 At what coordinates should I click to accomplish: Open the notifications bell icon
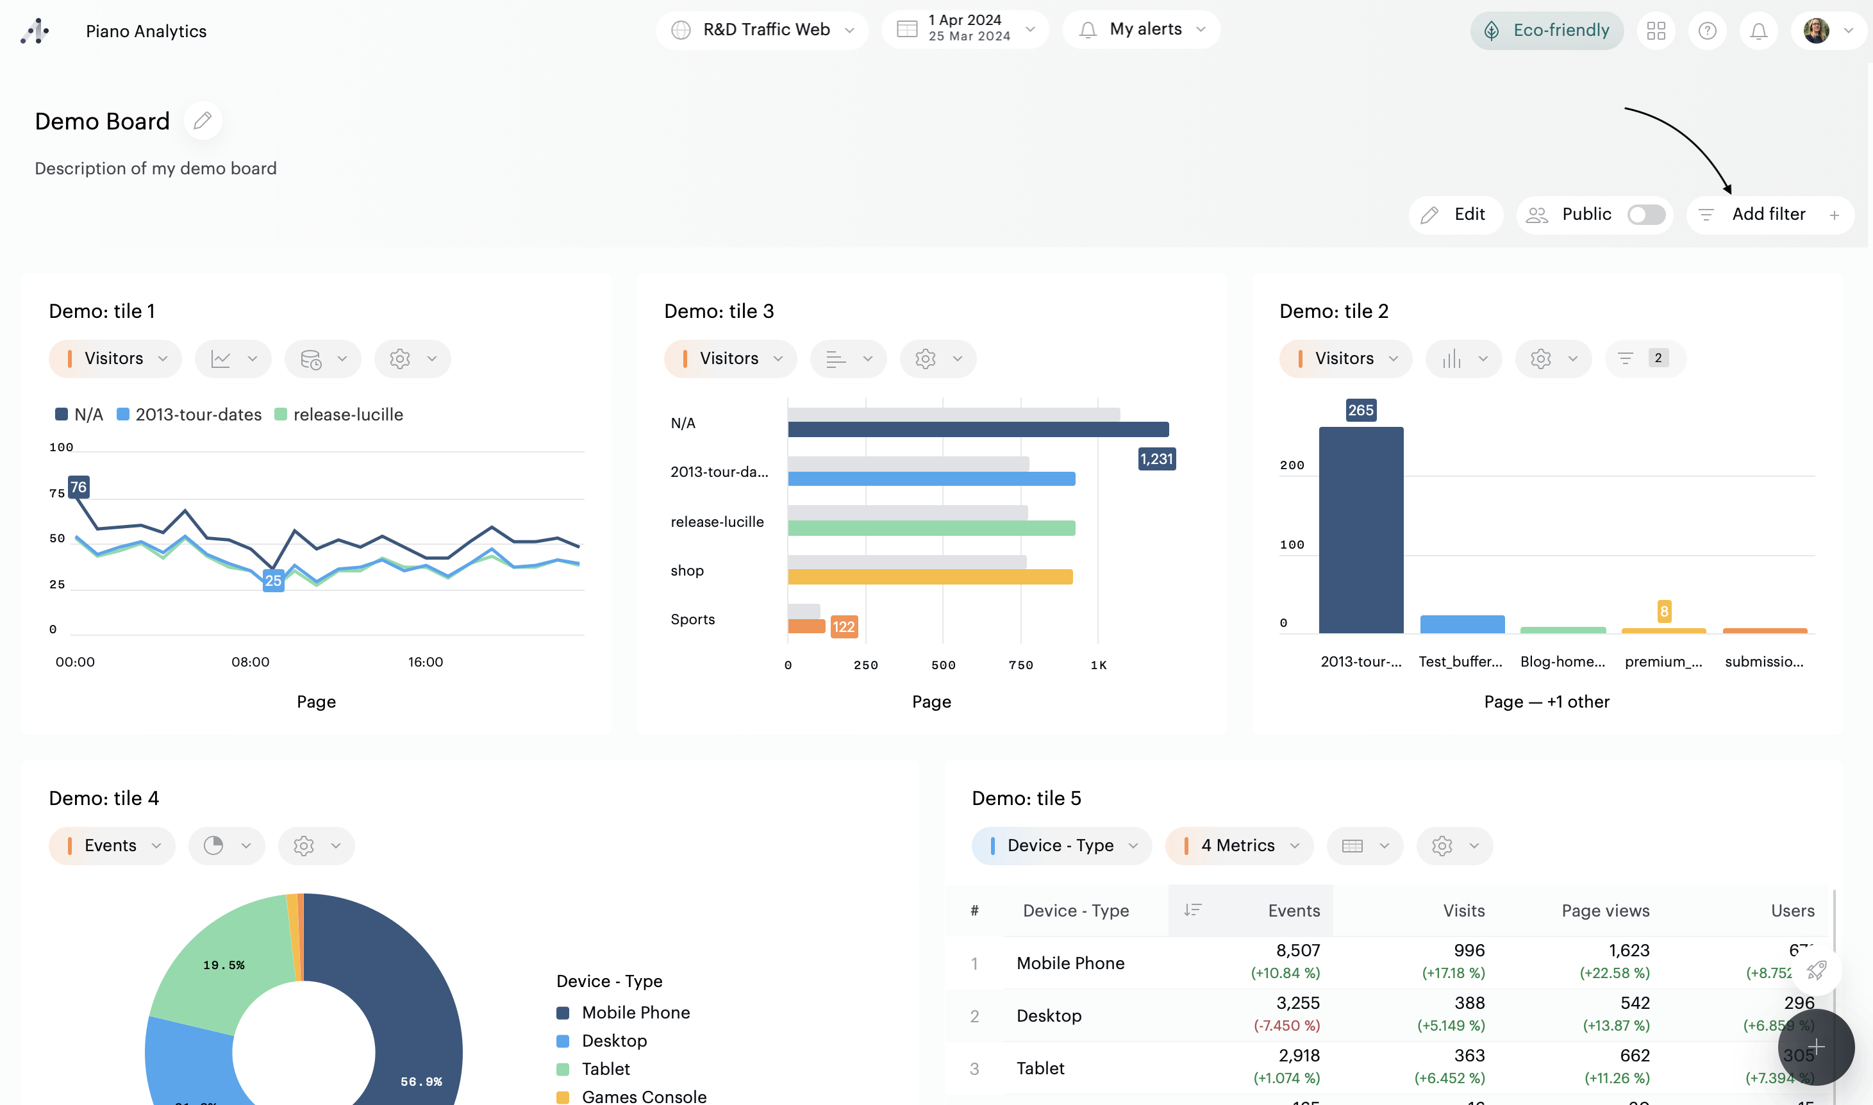[1758, 31]
